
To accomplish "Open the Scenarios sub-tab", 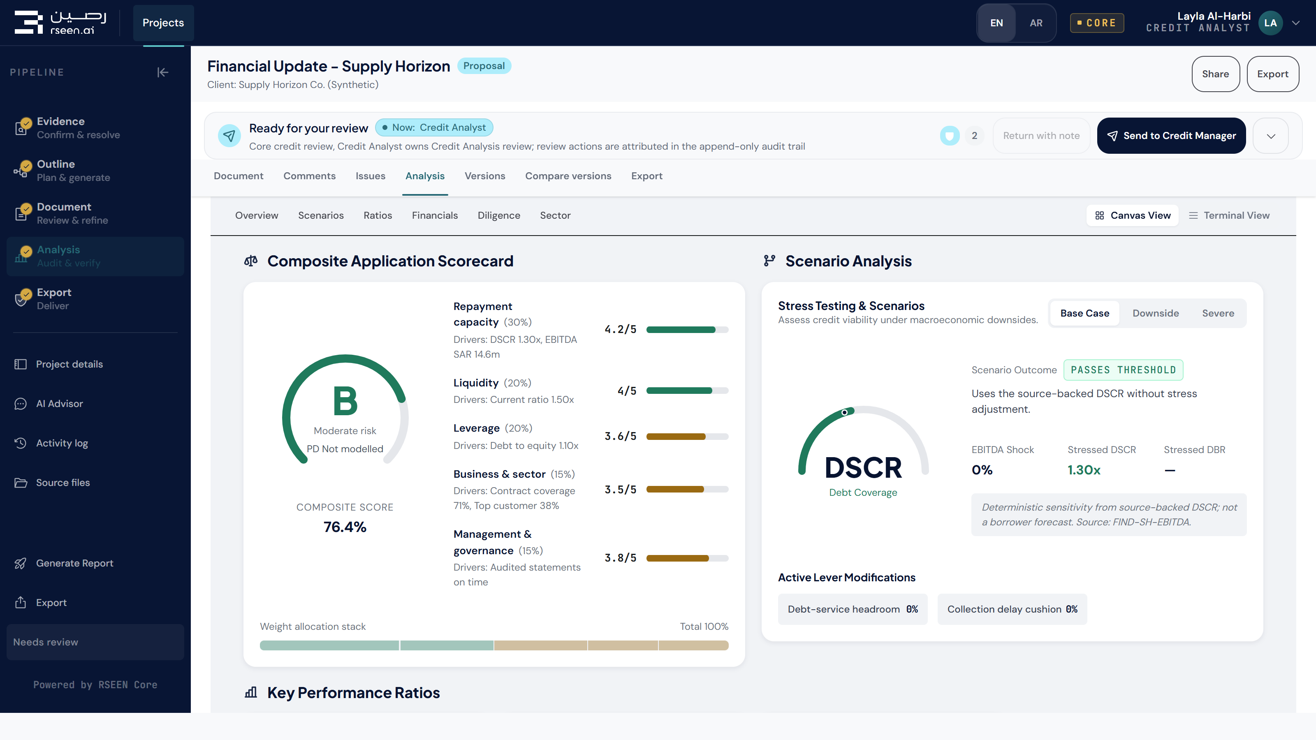I will (x=321, y=215).
